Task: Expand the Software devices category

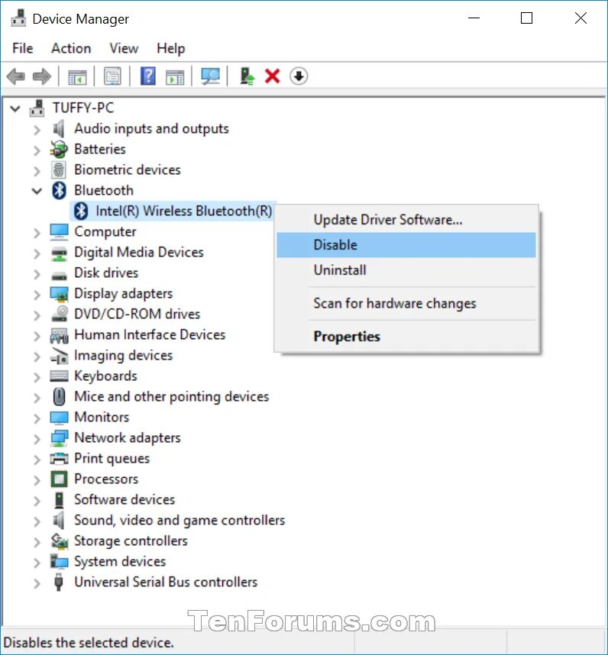Action: click(37, 501)
